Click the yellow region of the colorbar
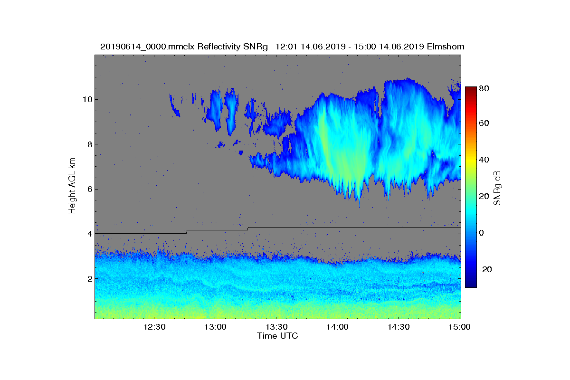The image size is (570, 380). pos(471,161)
